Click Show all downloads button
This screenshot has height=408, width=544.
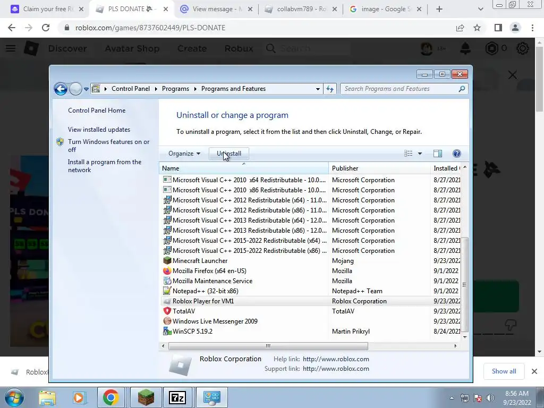[504, 371]
